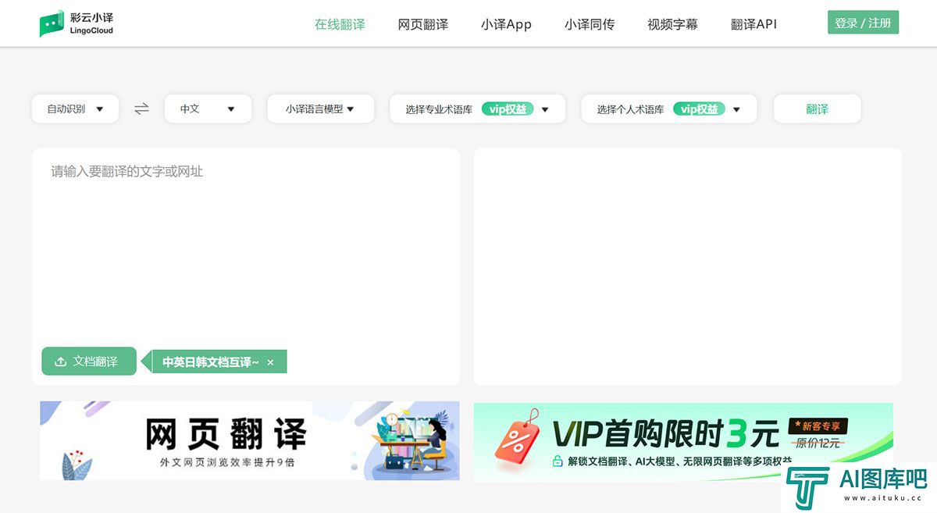
Task: Click the vip权益 badge on 专业术语库
Action: click(507, 109)
